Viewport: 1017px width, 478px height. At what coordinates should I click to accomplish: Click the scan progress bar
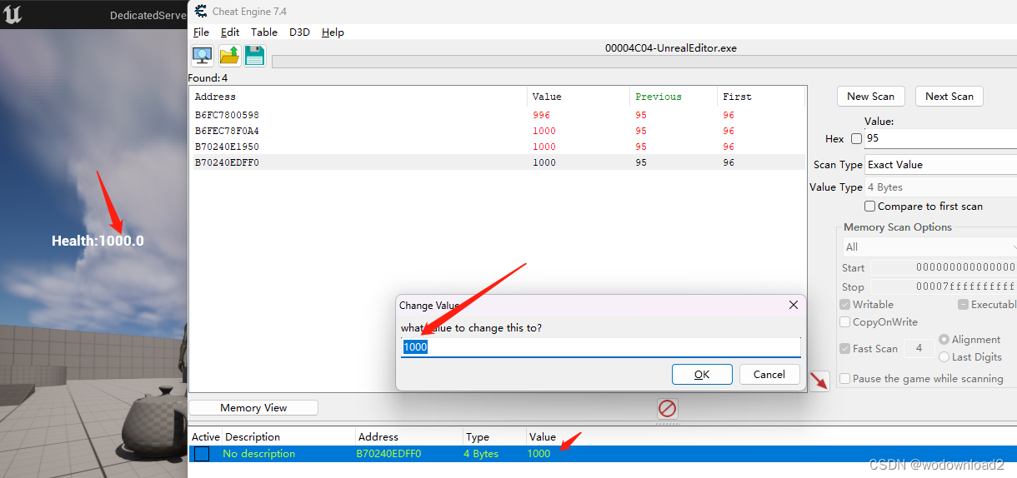[x=644, y=62]
